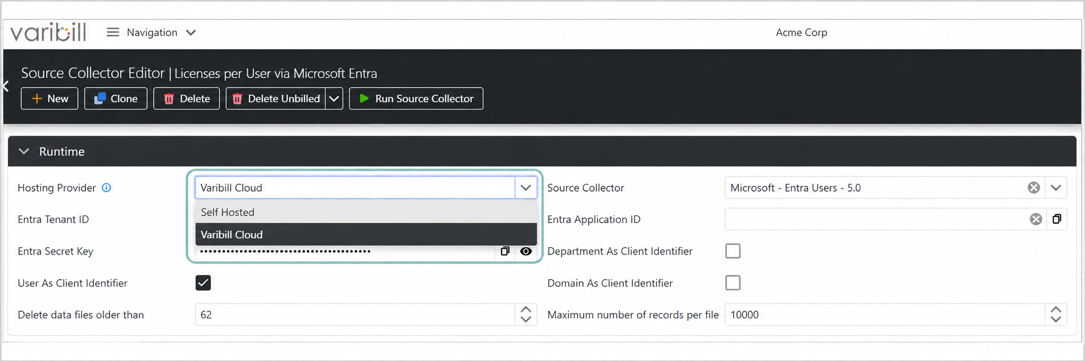Viewport: 1085px width, 362px height.
Task: Click Delete Unbilled button
Action: [x=275, y=98]
